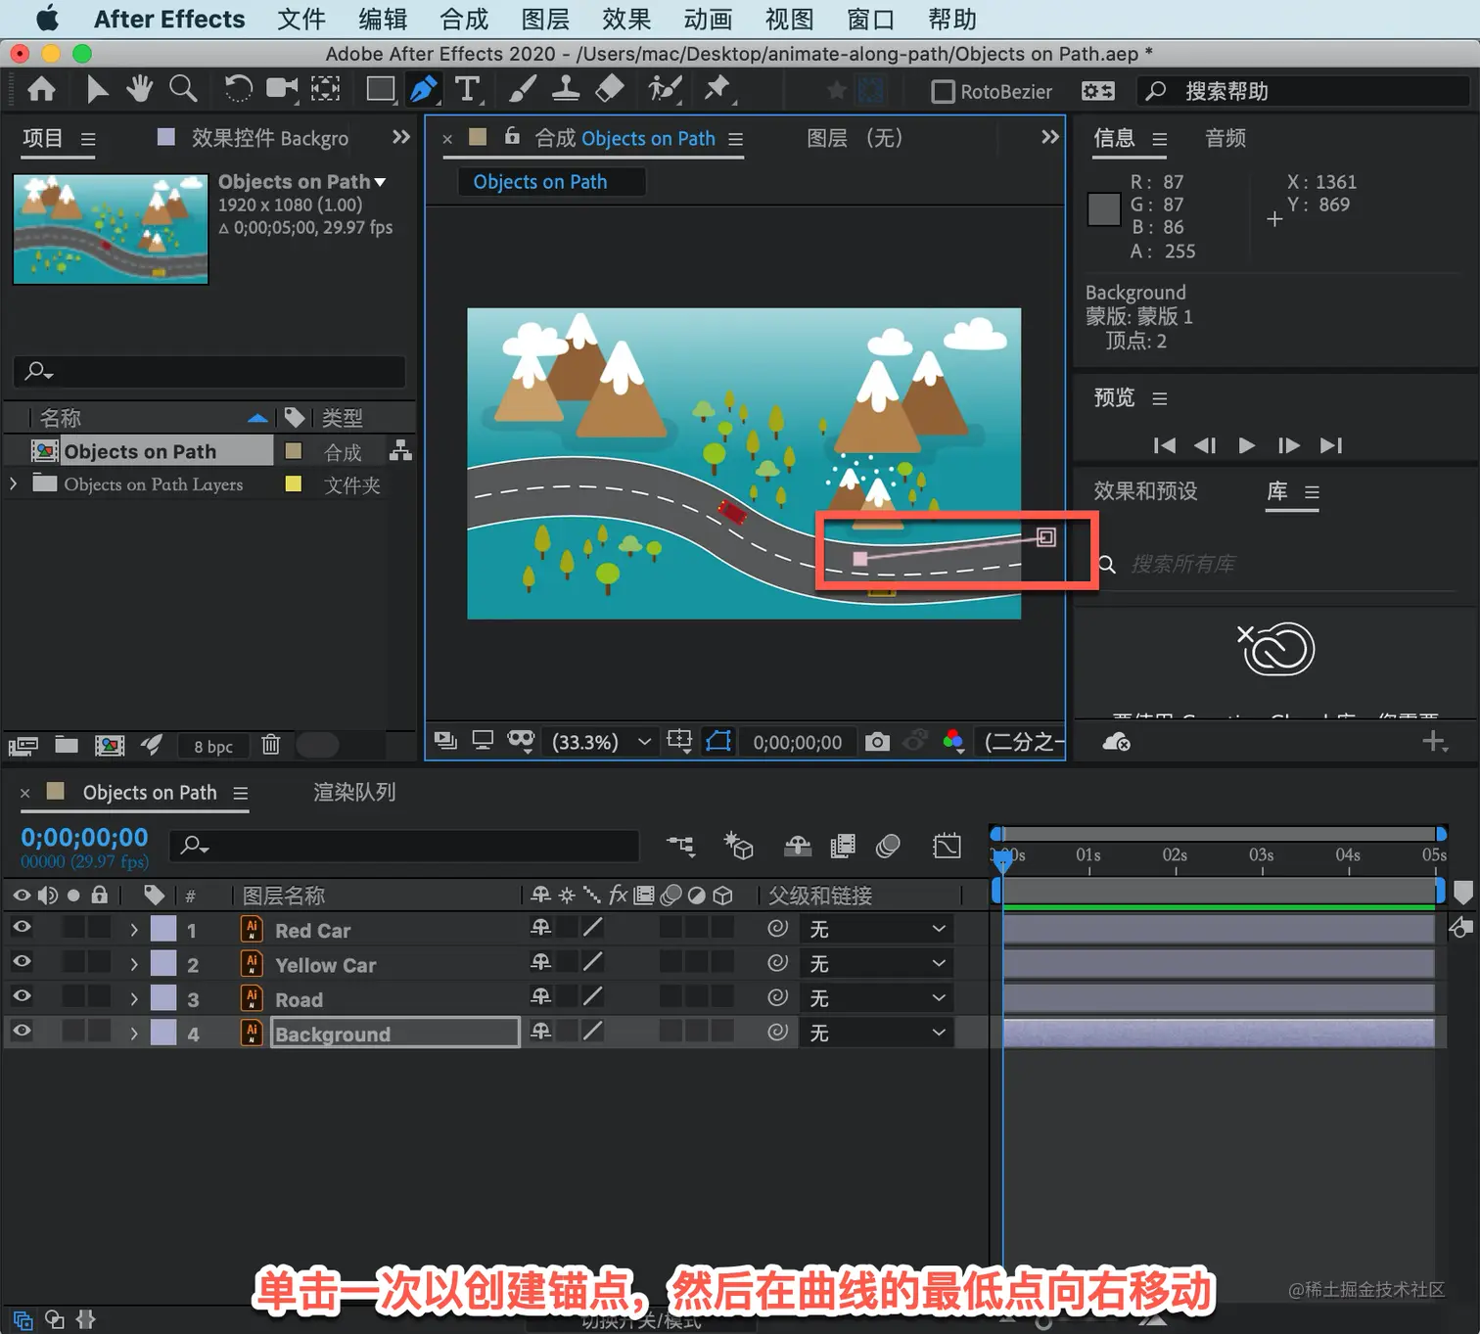Expand the Background layer properties
Image resolution: width=1480 pixels, height=1334 pixels.
(x=134, y=1034)
